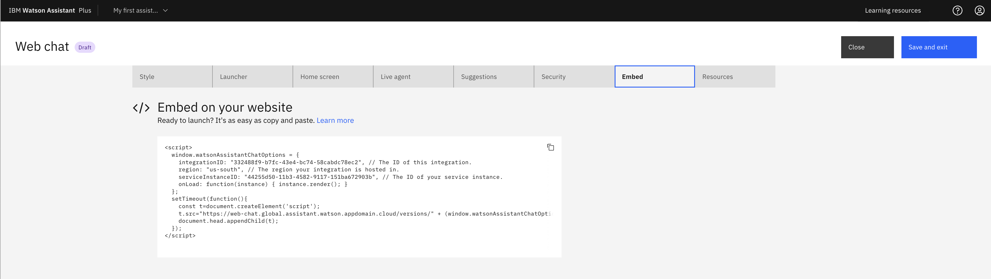Open the user profile avatar icon
The width and height of the screenshot is (991, 279).
[979, 10]
